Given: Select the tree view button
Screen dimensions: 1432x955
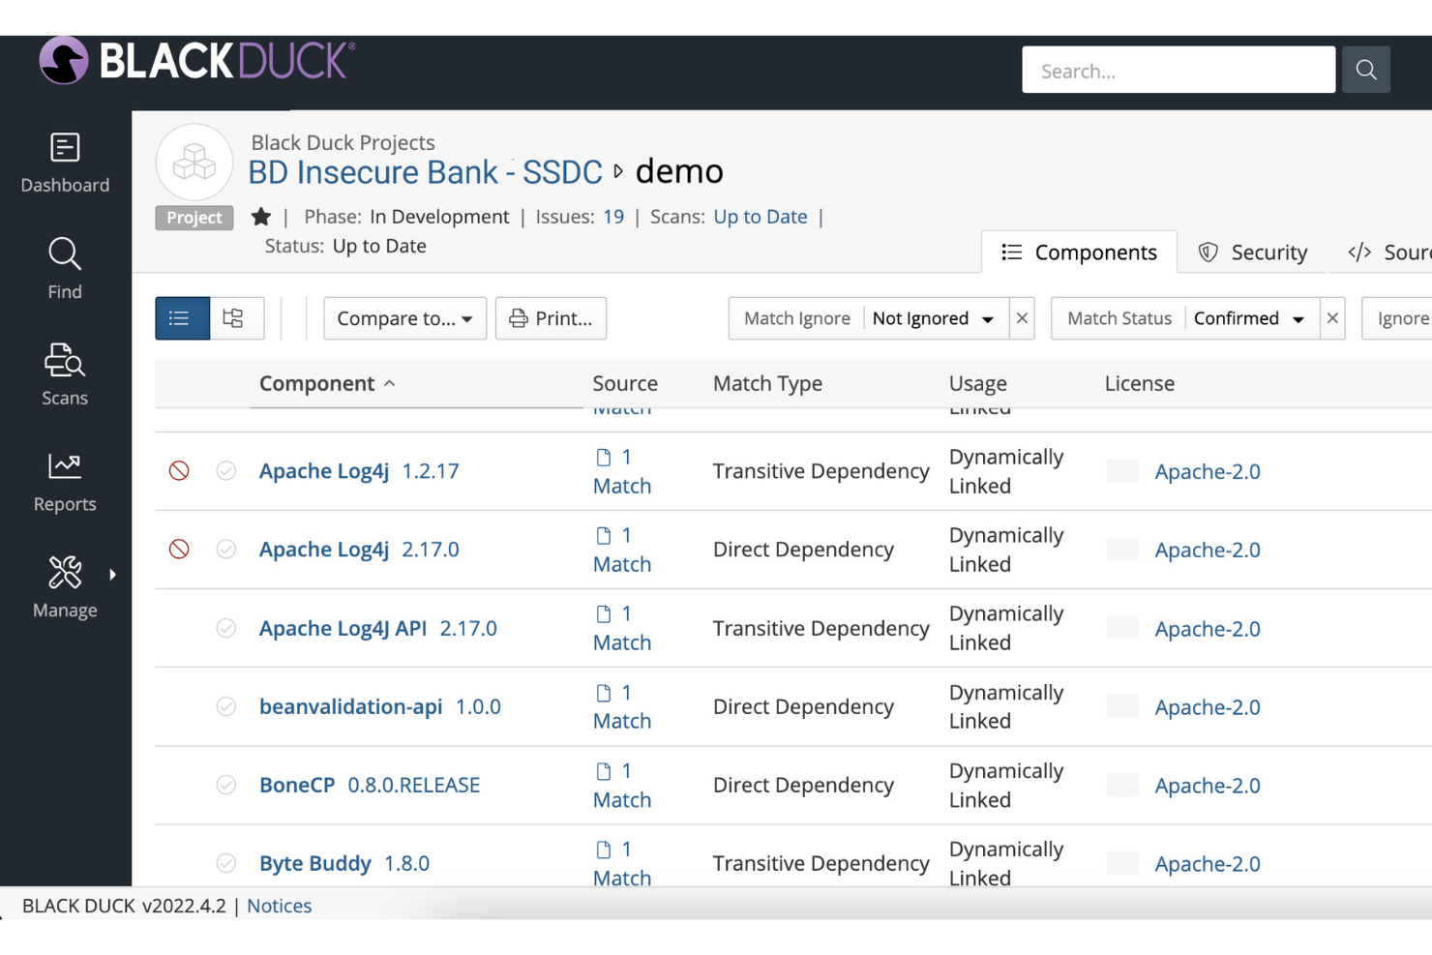Looking at the screenshot, I should tap(236, 318).
